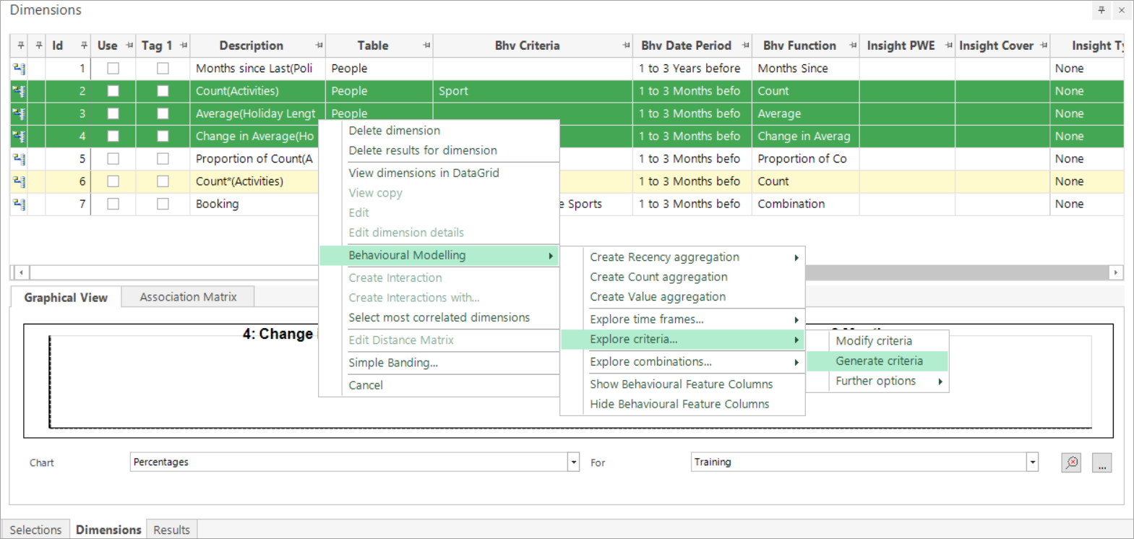The height and width of the screenshot is (539, 1134).
Task: Open the Selections bottom tab
Action: point(35,530)
